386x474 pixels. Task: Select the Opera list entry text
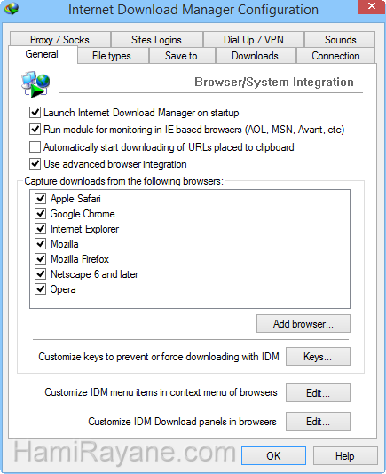point(63,289)
